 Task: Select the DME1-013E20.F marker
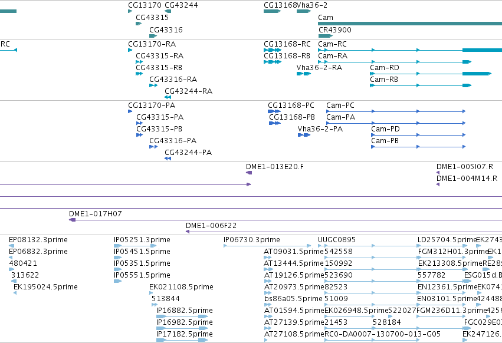249,173
